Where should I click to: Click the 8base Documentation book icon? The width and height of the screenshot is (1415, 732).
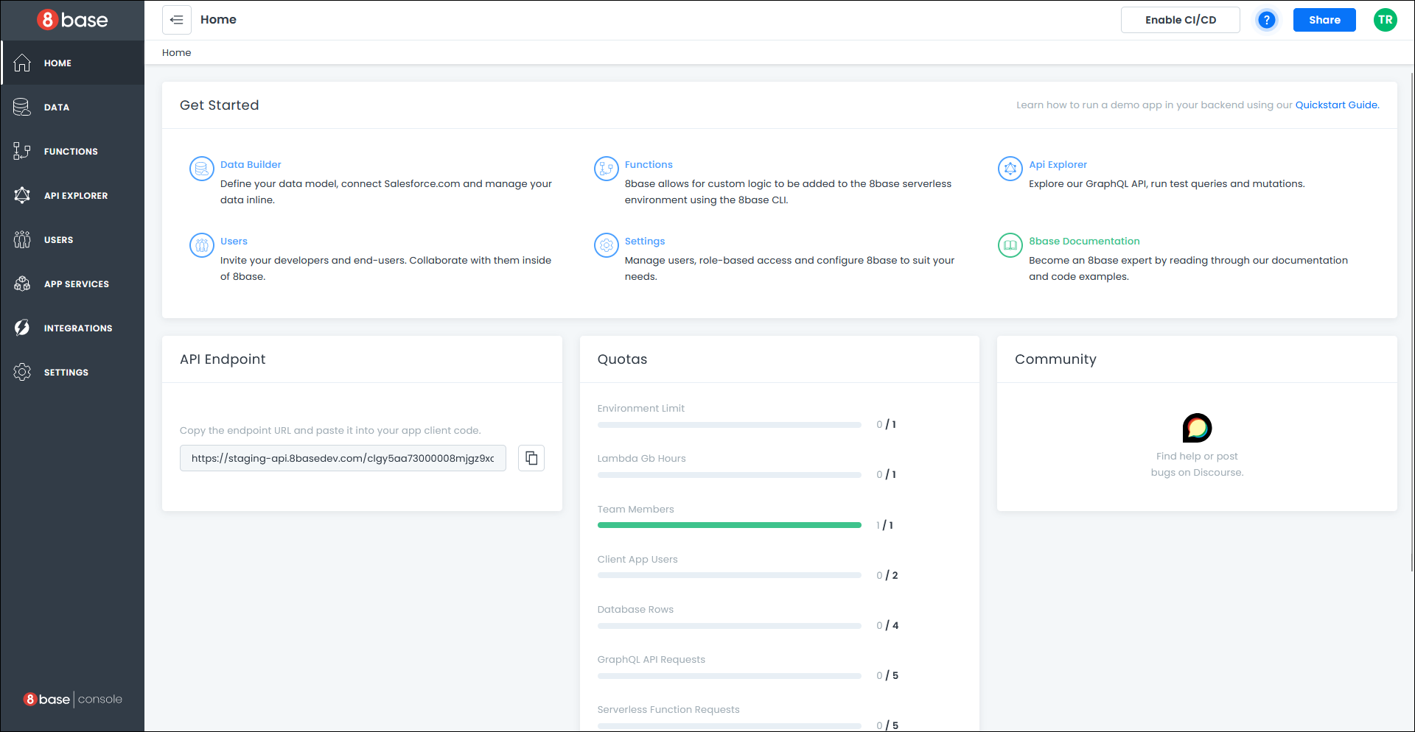[x=1010, y=245]
